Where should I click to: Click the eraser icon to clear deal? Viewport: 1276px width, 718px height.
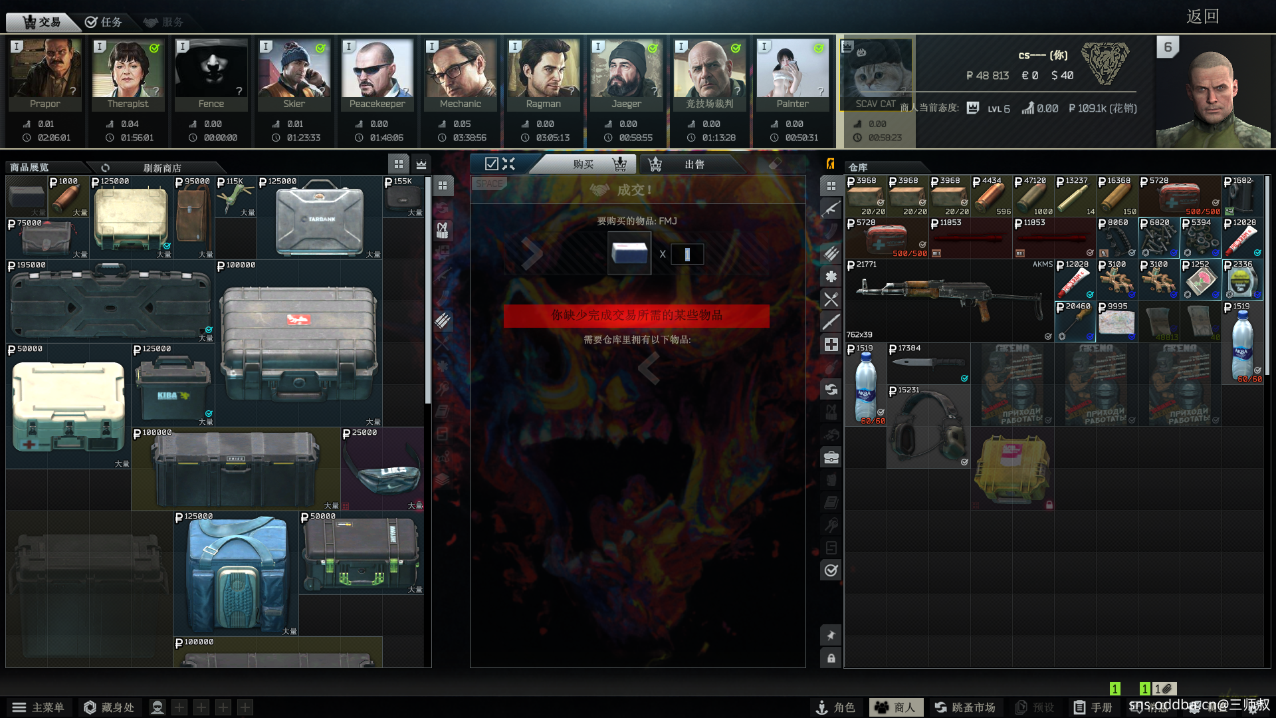(775, 164)
